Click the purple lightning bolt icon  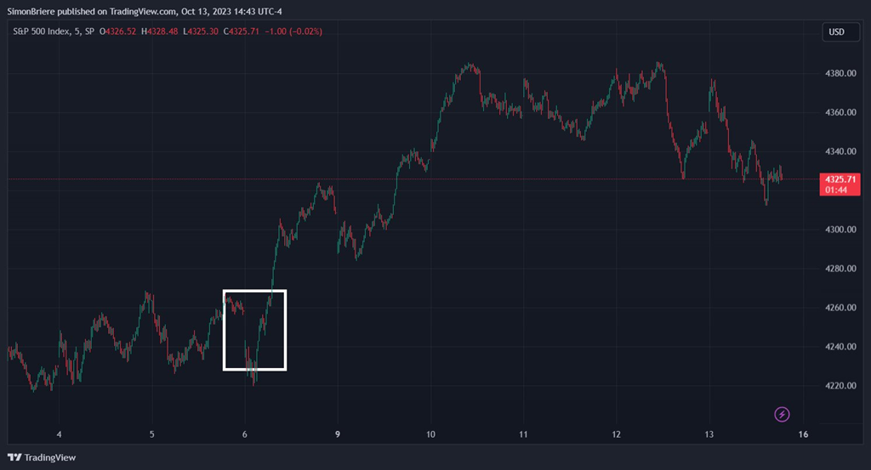(x=782, y=415)
